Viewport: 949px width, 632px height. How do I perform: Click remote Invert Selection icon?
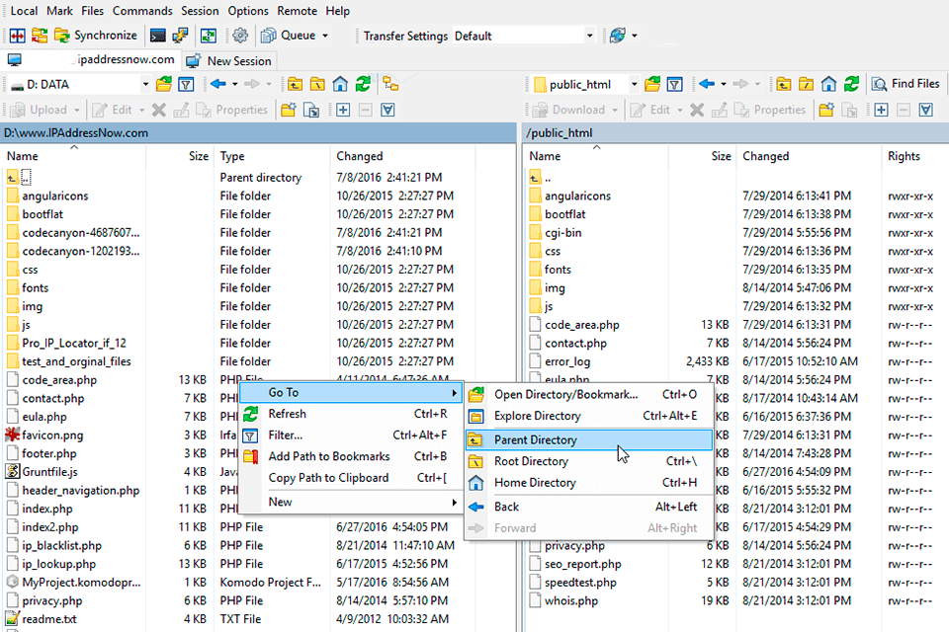926,110
